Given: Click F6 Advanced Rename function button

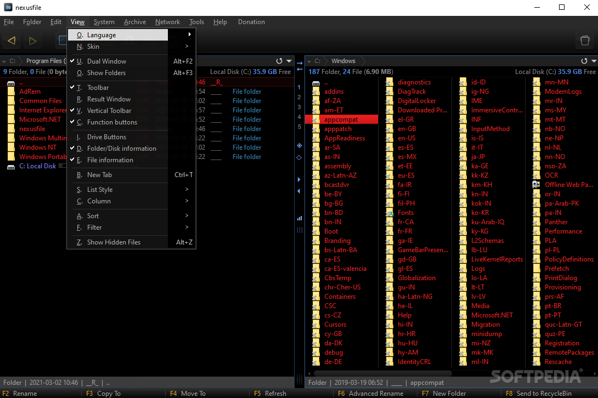Looking at the screenshot, I should point(371,394).
